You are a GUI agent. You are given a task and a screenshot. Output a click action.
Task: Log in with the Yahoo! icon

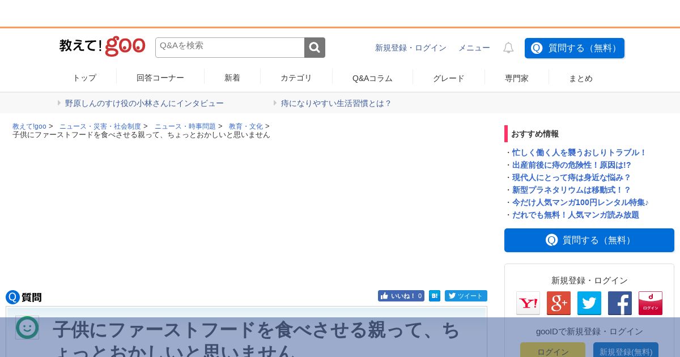pyautogui.click(x=528, y=303)
